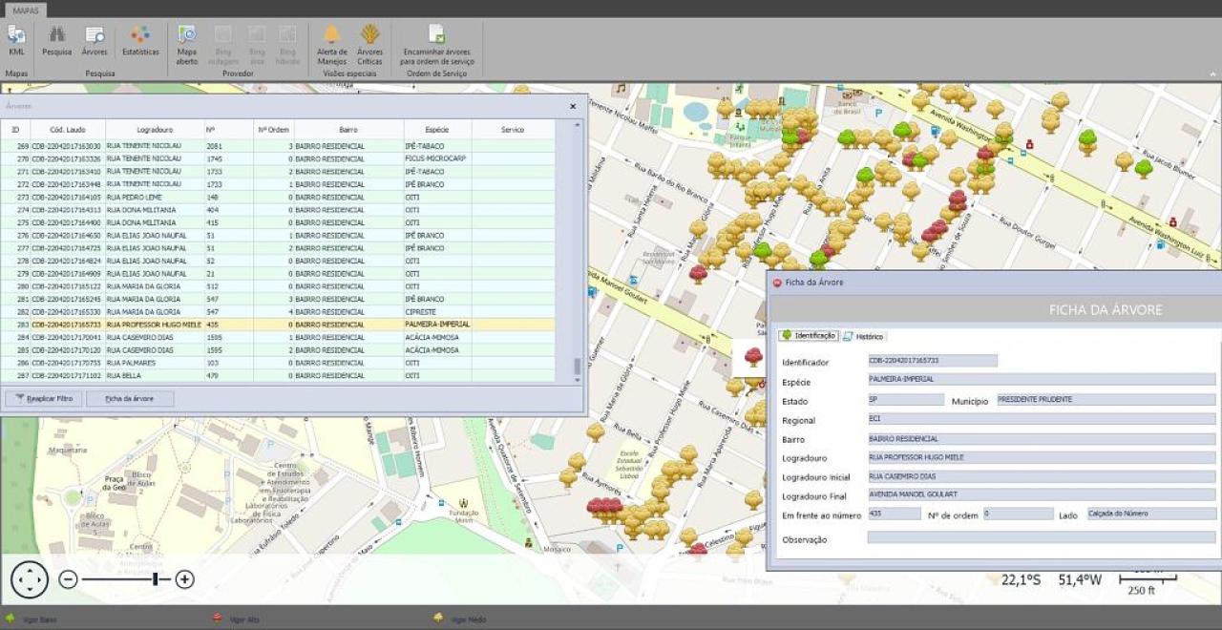The width and height of the screenshot is (1222, 630).
Task: Select the Bing rodagem provider
Action: click(x=223, y=45)
